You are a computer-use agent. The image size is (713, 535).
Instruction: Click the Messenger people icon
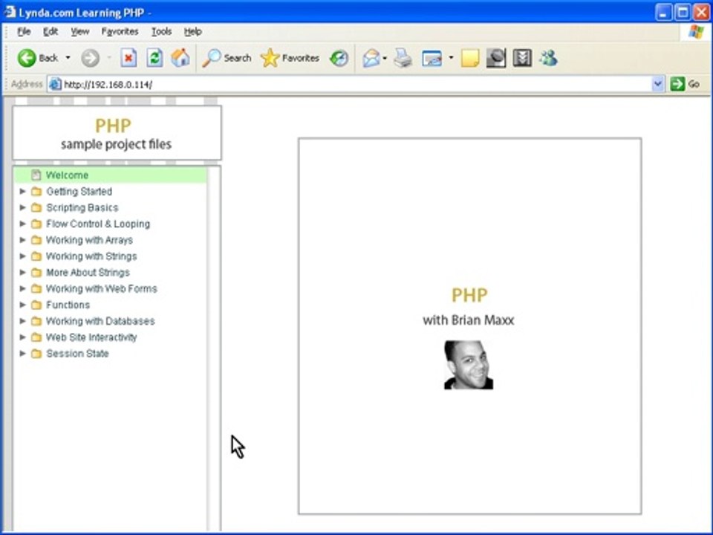[549, 58]
